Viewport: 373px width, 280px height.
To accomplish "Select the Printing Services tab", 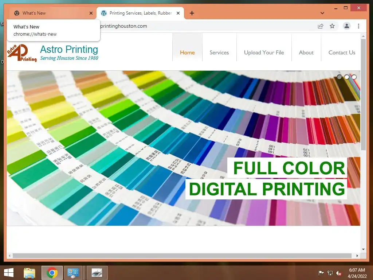I will point(140,13).
